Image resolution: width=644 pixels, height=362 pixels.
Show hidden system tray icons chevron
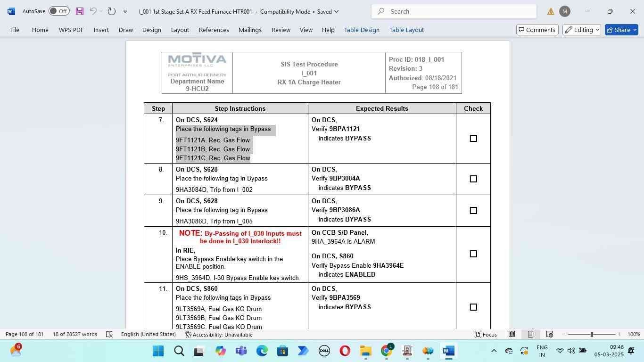(494, 351)
